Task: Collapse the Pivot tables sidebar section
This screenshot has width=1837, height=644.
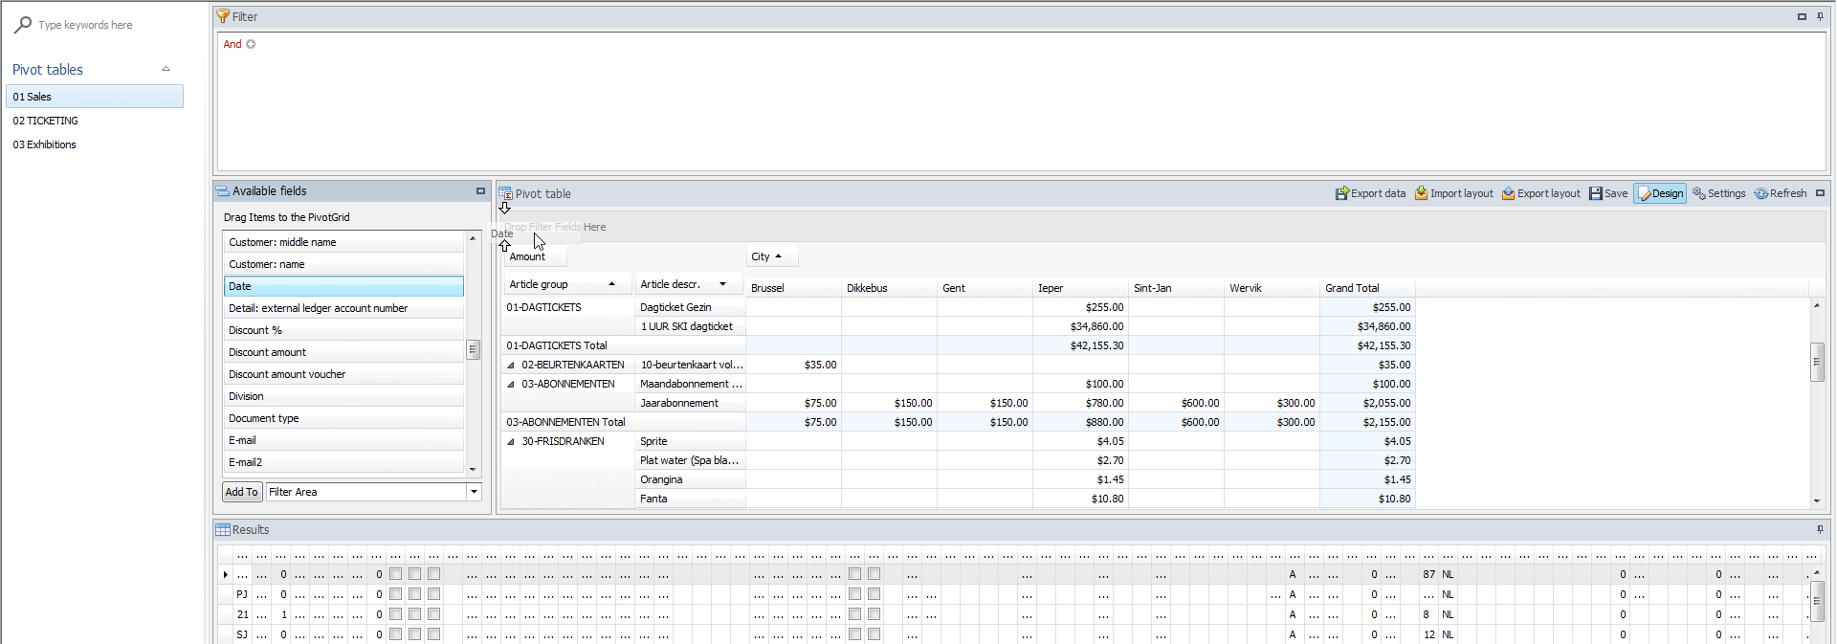Action: tap(166, 70)
